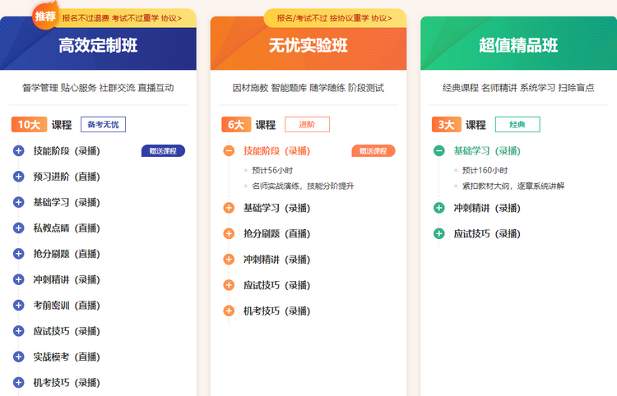Click orange plus icon beside 抢分刷题（直播）
The image size is (617, 396).
(229, 233)
